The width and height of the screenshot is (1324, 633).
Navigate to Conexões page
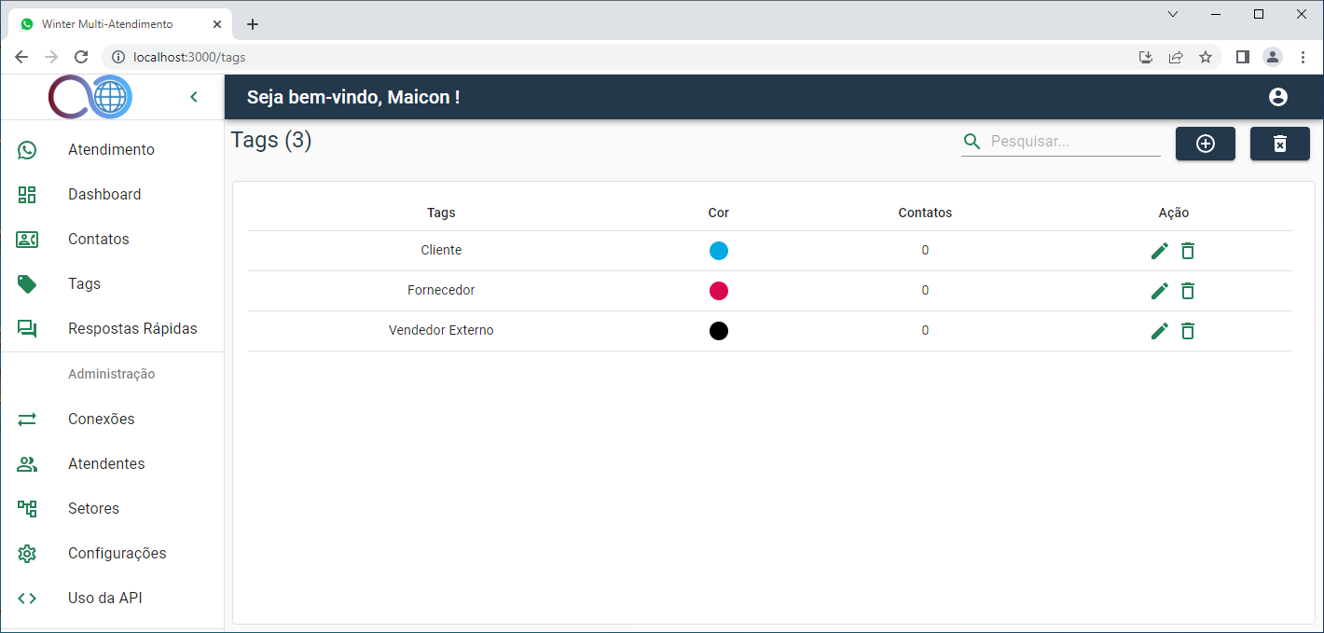click(x=101, y=420)
